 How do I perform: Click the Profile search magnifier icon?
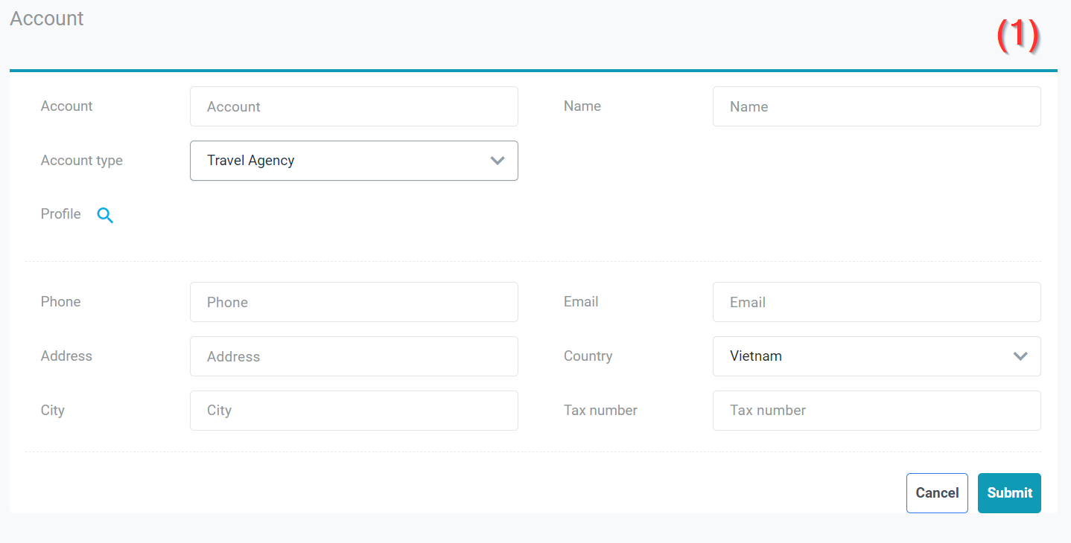coord(105,216)
